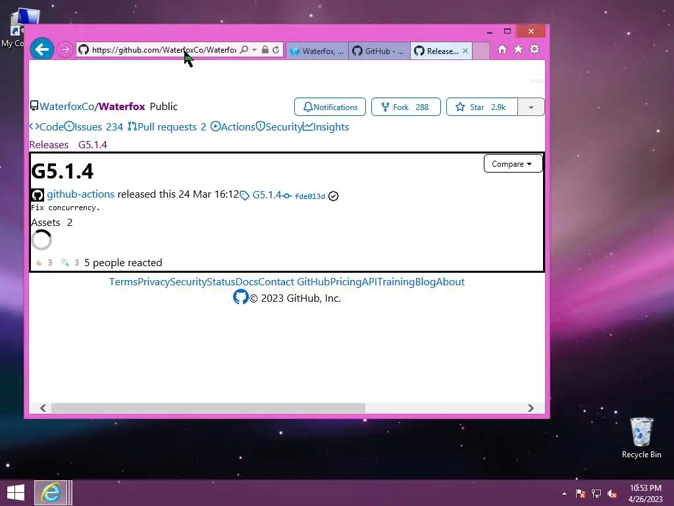Open the Status footer link

[221, 282]
